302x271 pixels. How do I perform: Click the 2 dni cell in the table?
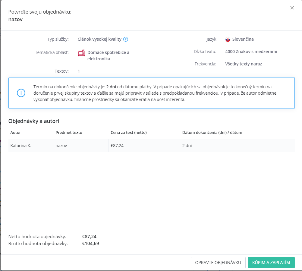point(187,146)
